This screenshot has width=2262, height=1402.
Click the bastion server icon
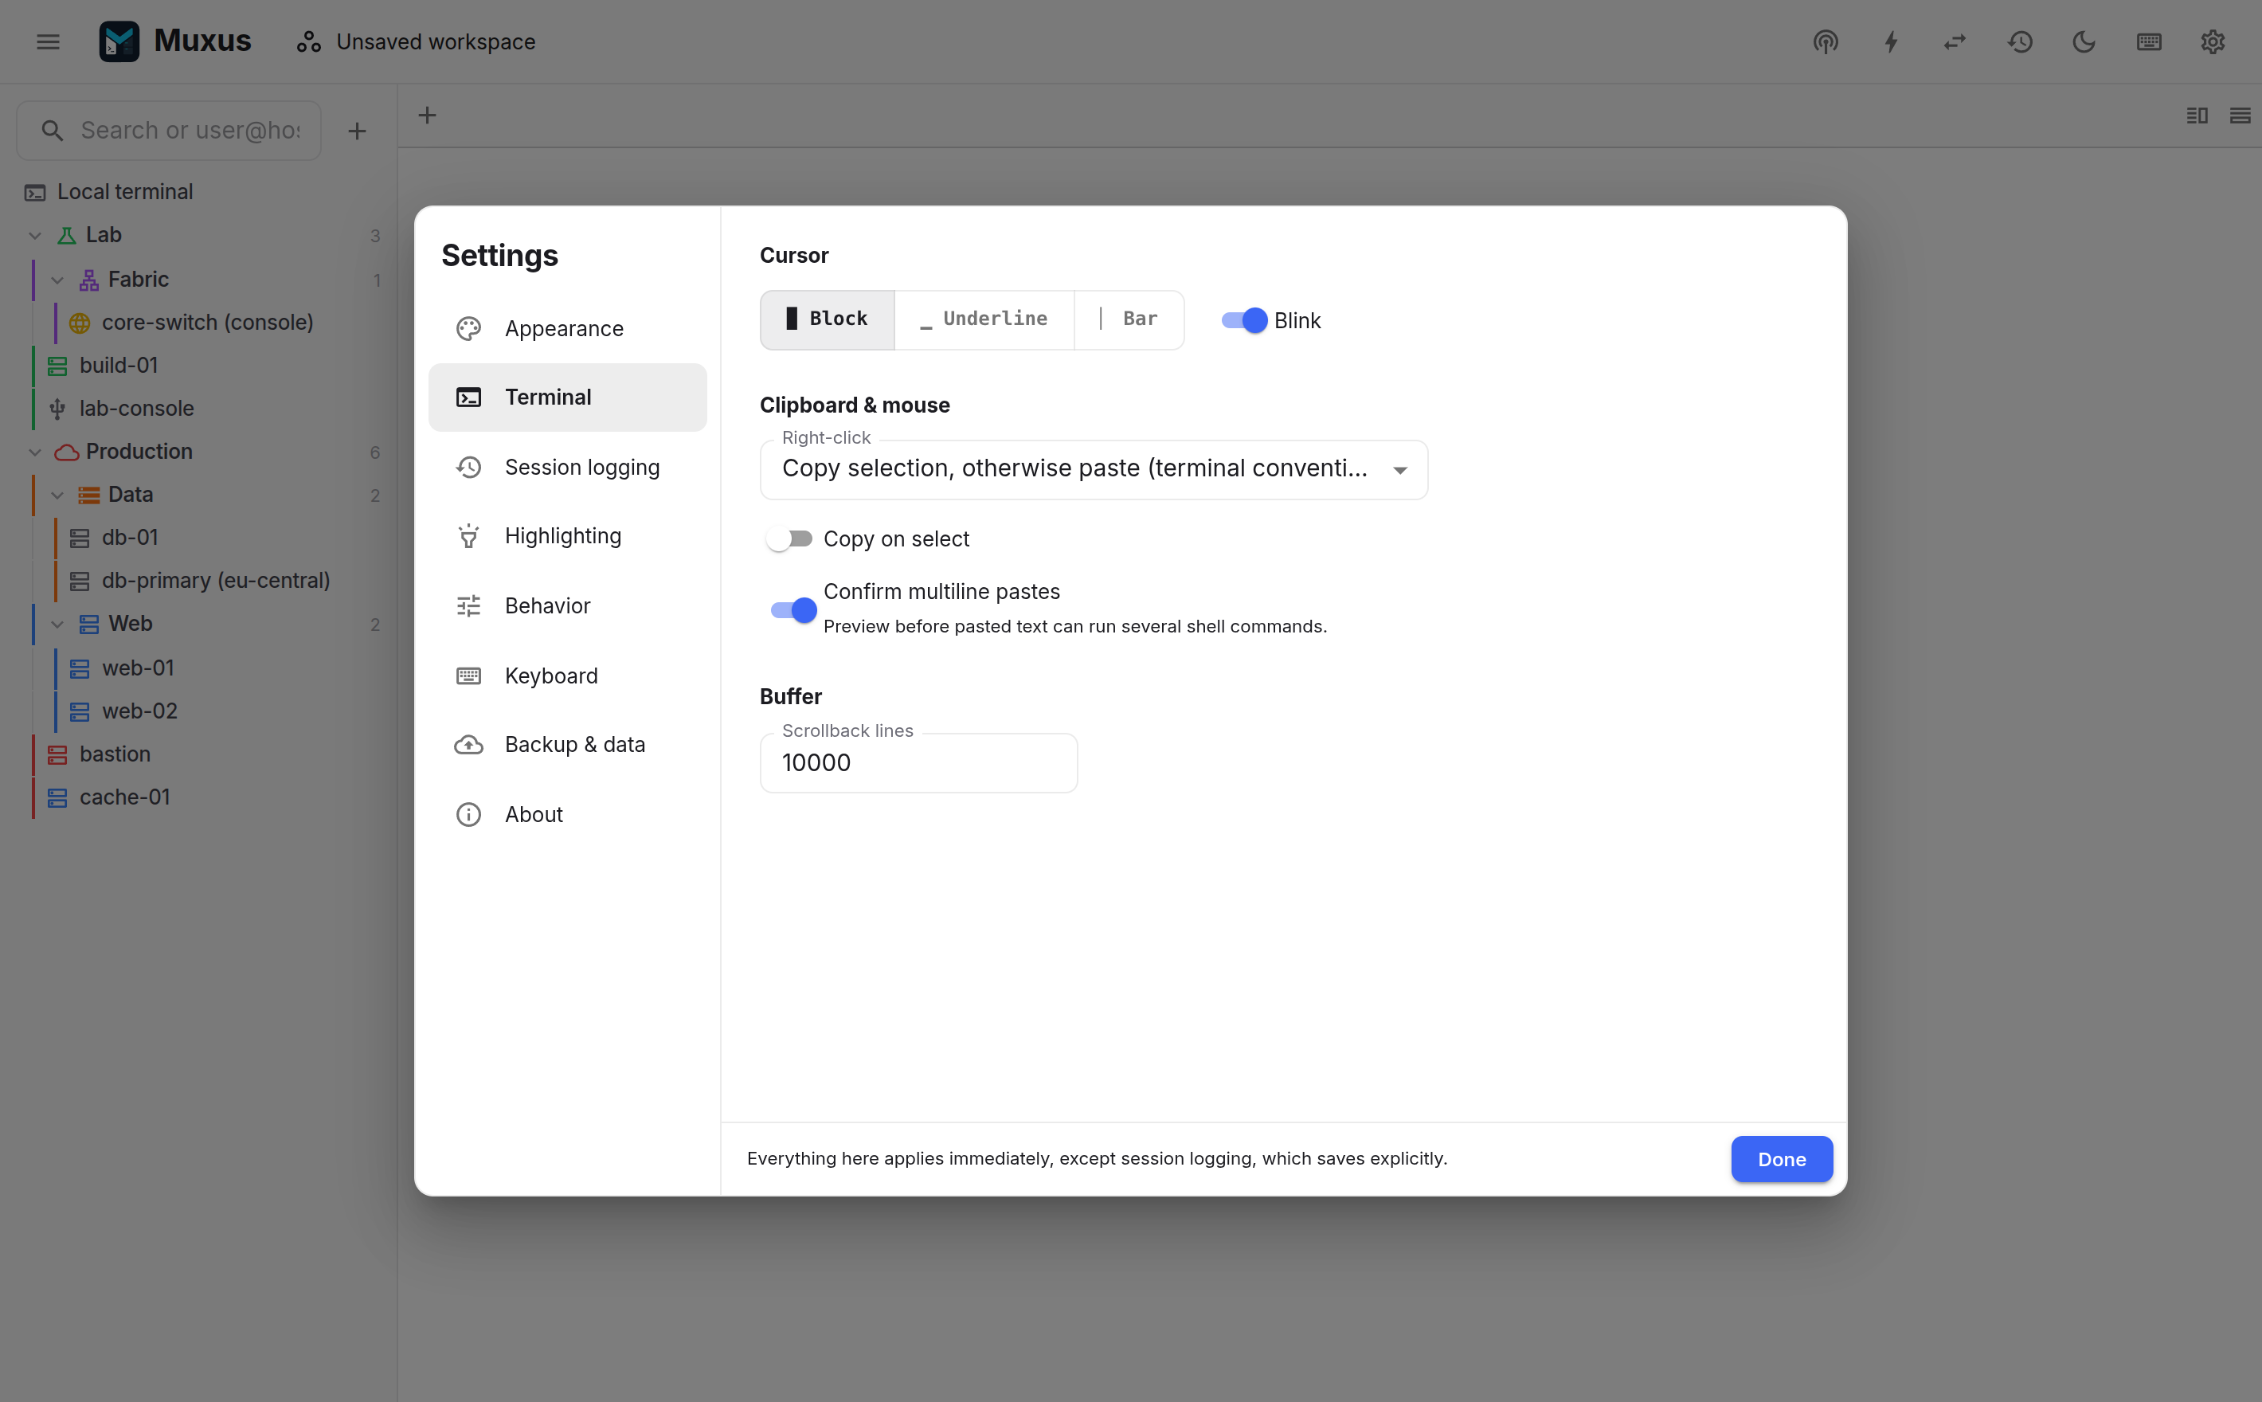57,755
